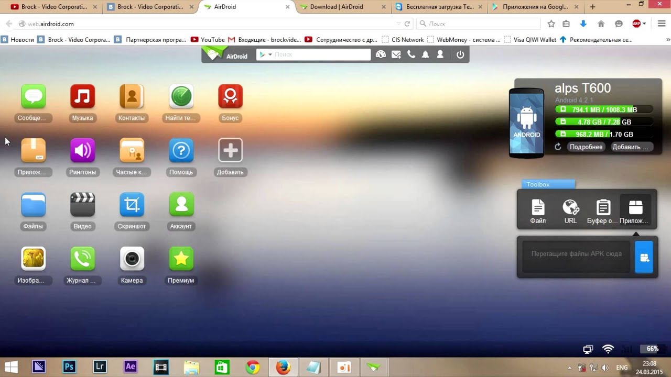Click the 968.2 MB storage usage bar
Screen dimensions: 671x377
[x=604, y=134]
